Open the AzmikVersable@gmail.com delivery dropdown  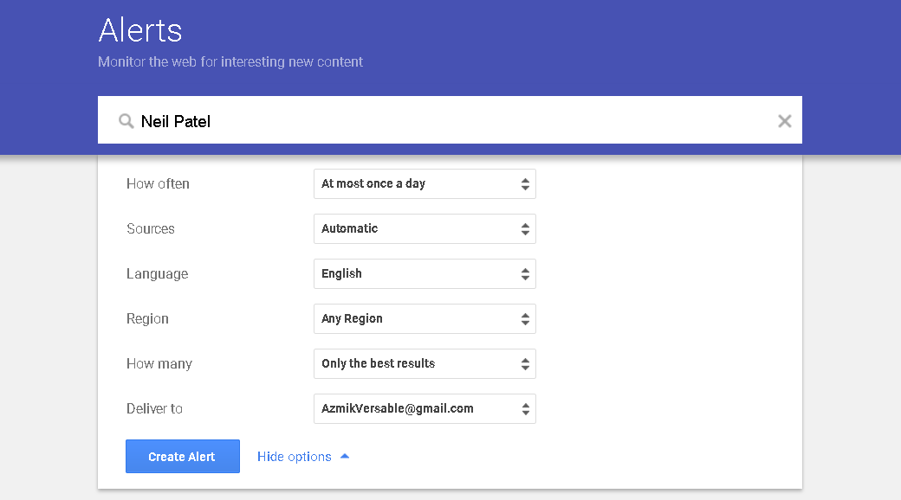pos(425,408)
